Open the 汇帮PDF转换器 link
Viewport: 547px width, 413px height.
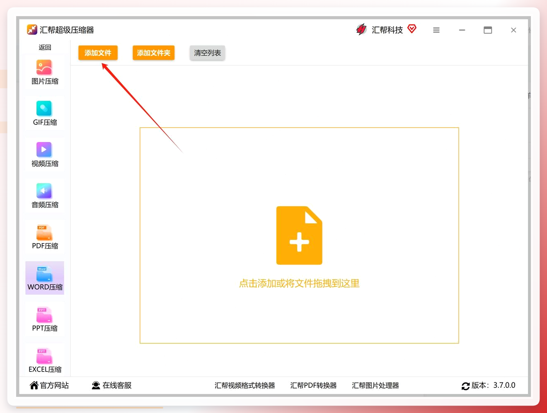[x=313, y=385]
